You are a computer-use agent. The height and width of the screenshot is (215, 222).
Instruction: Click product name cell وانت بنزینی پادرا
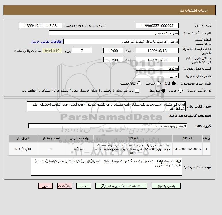click(133, 149)
